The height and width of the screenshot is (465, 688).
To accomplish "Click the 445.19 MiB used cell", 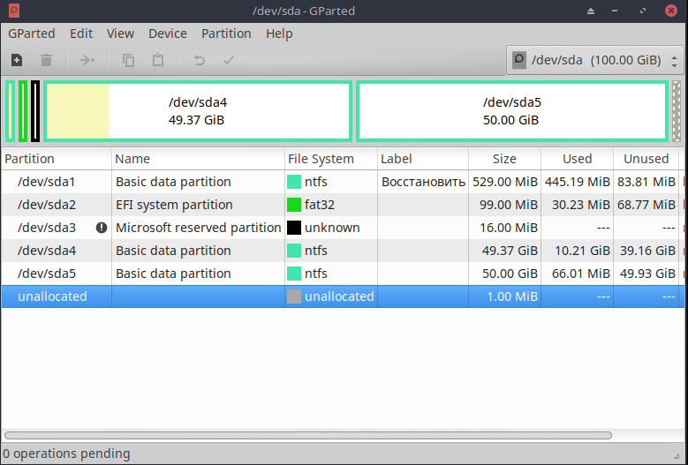I will click(x=577, y=182).
